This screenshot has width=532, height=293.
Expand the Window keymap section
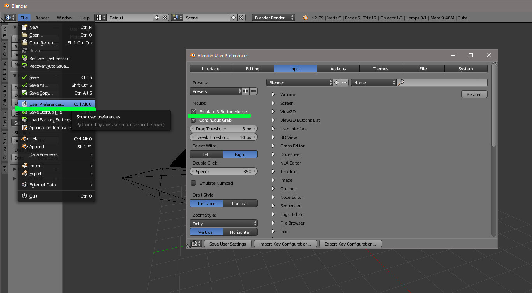pyautogui.click(x=273, y=95)
